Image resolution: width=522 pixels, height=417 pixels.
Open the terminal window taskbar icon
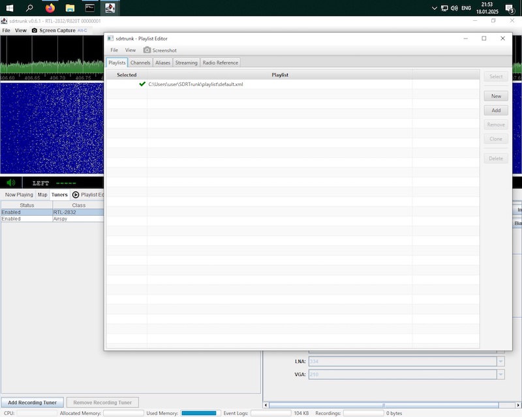click(90, 8)
